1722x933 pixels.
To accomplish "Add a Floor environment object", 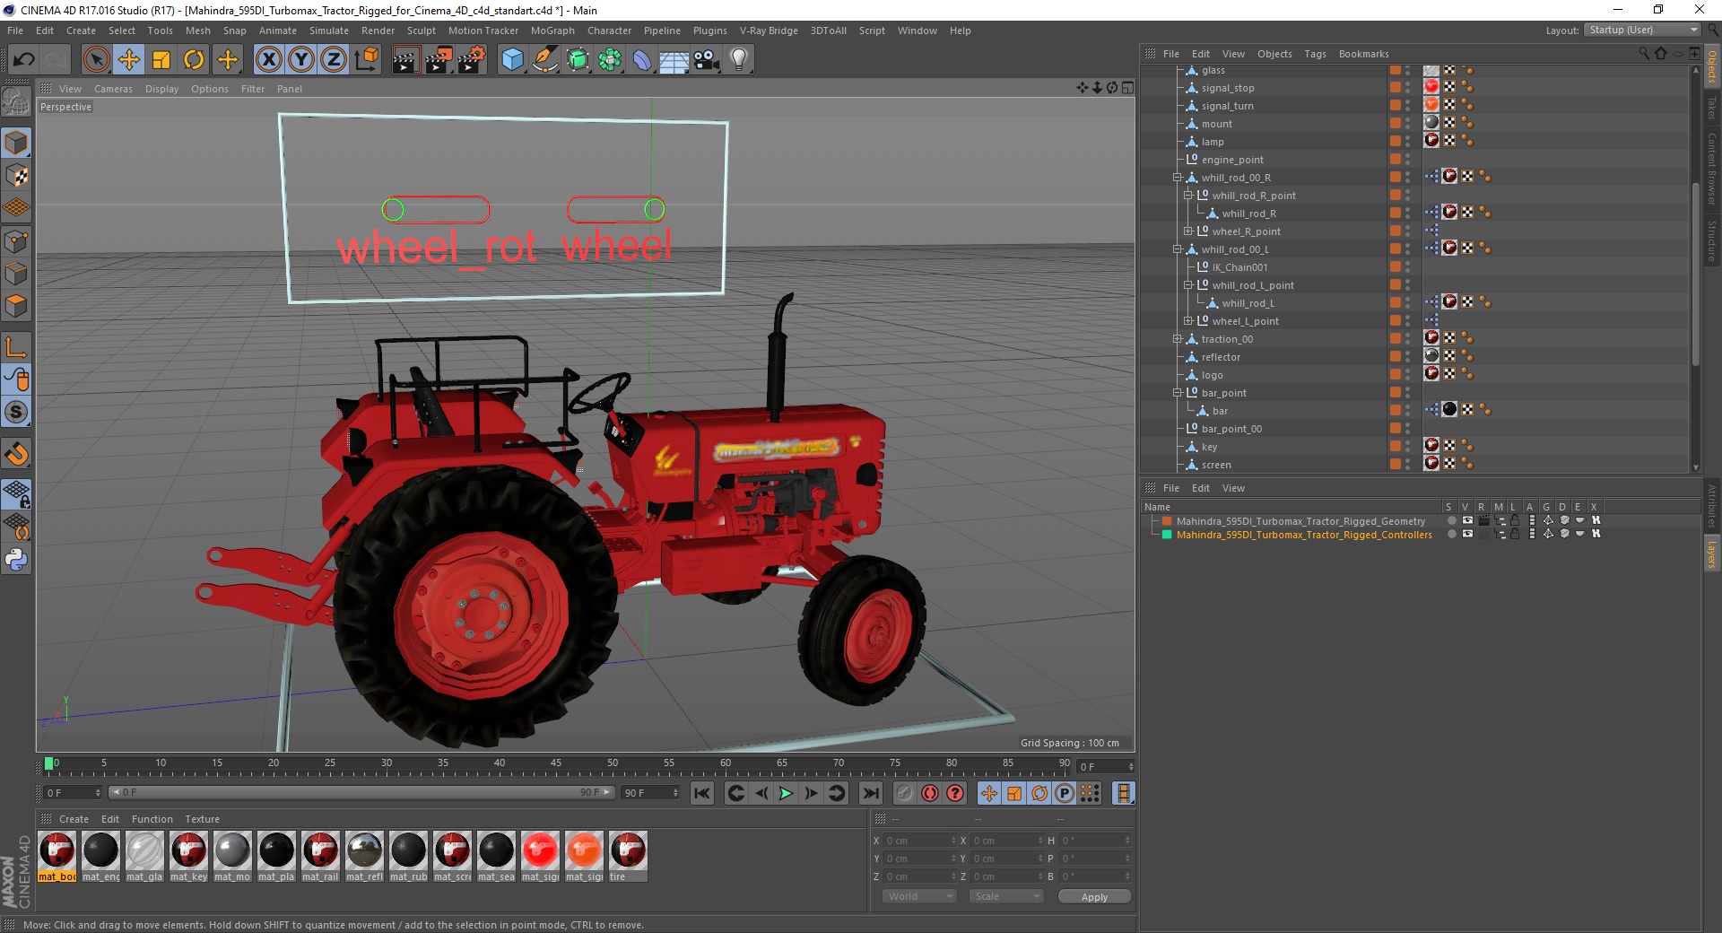I will click(674, 60).
